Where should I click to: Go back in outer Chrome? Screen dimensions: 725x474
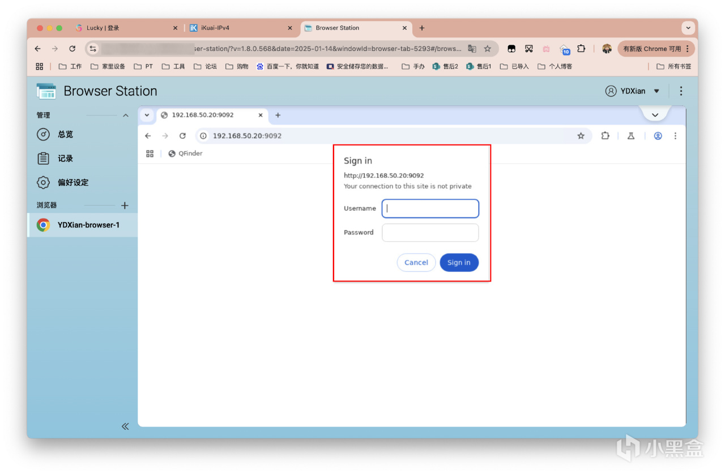[38, 49]
